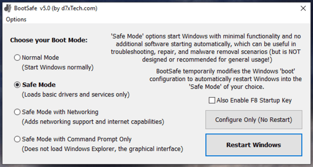Click the Restart Windows button

pos(253,145)
